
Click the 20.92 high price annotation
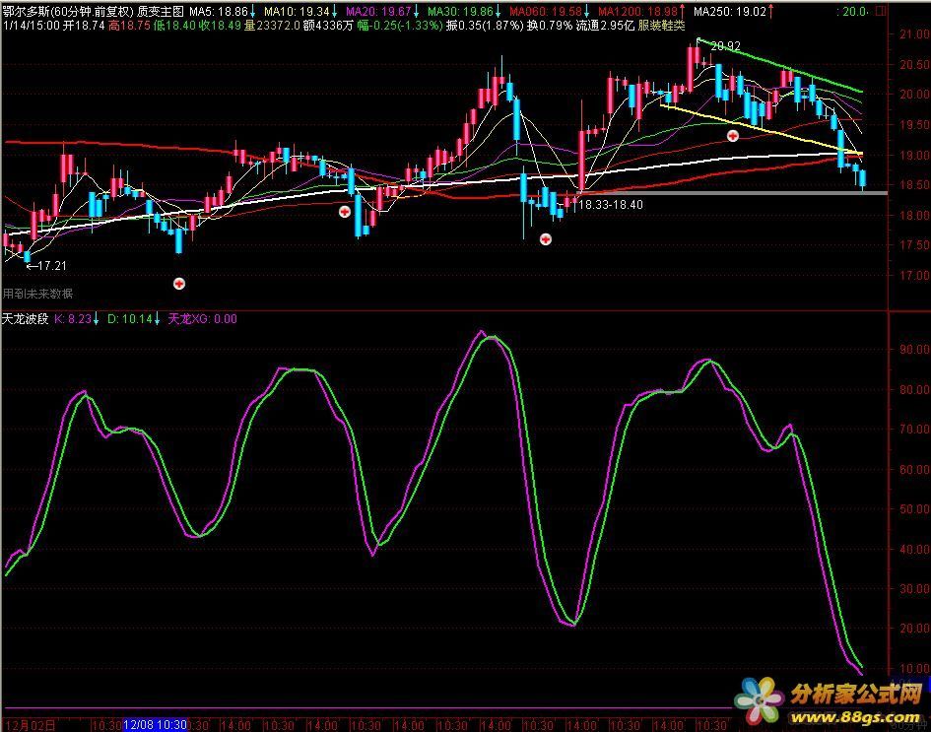[x=725, y=45]
